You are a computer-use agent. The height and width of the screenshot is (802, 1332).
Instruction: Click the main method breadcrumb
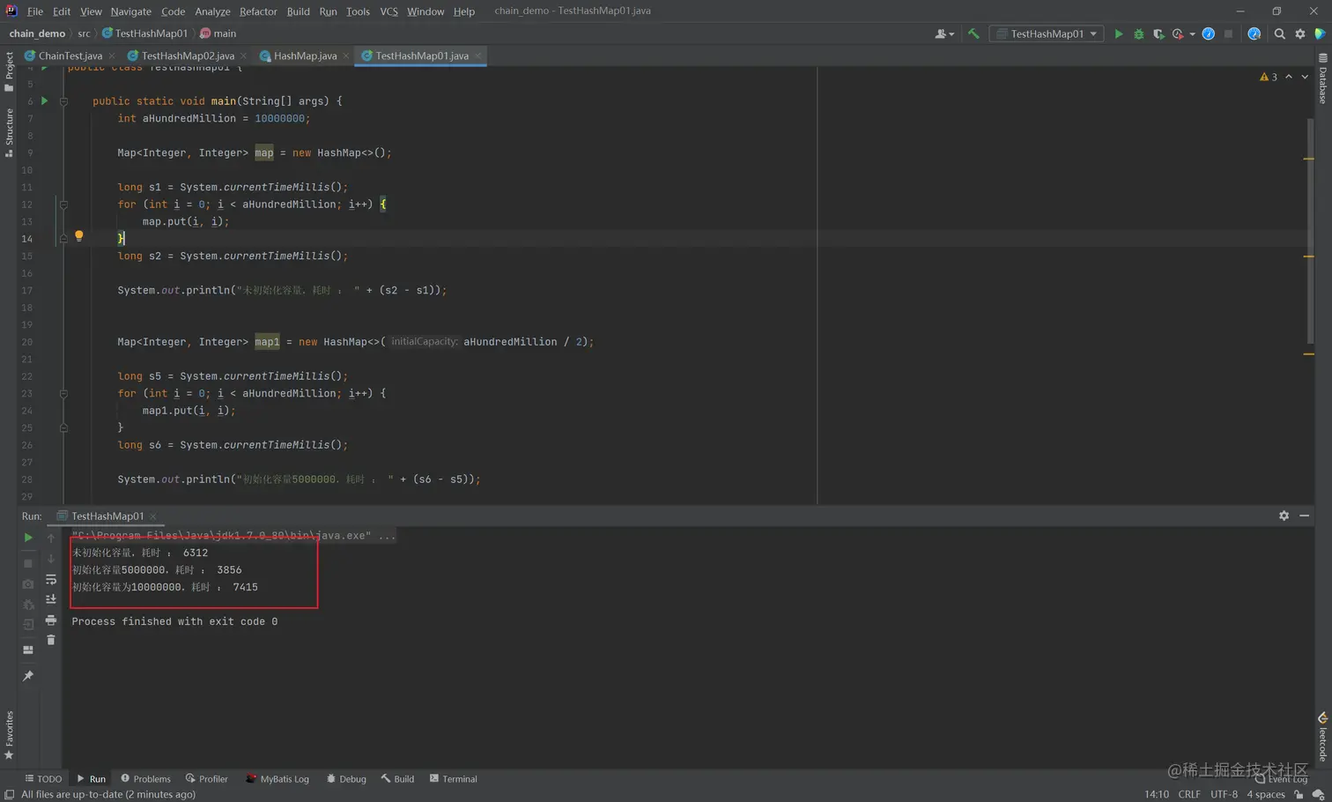pyautogui.click(x=218, y=33)
